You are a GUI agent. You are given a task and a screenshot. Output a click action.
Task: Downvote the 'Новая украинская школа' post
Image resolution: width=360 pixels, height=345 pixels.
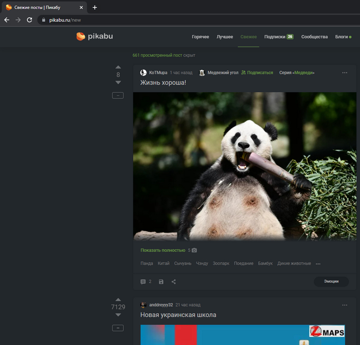click(x=118, y=315)
